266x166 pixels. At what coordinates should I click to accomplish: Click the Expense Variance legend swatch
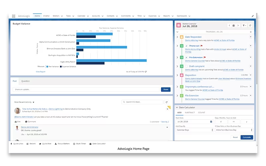coord(61,67)
